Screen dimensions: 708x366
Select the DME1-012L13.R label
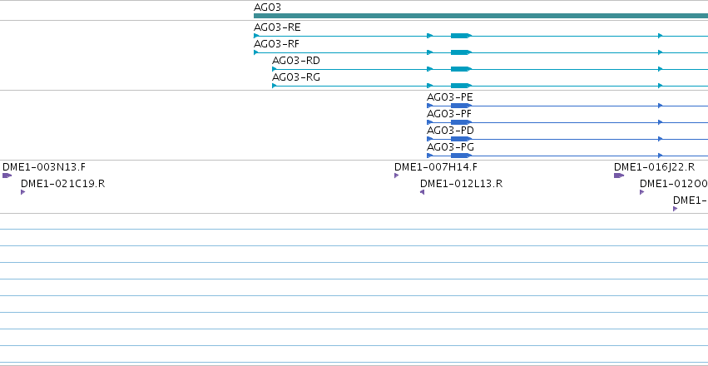(x=461, y=184)
